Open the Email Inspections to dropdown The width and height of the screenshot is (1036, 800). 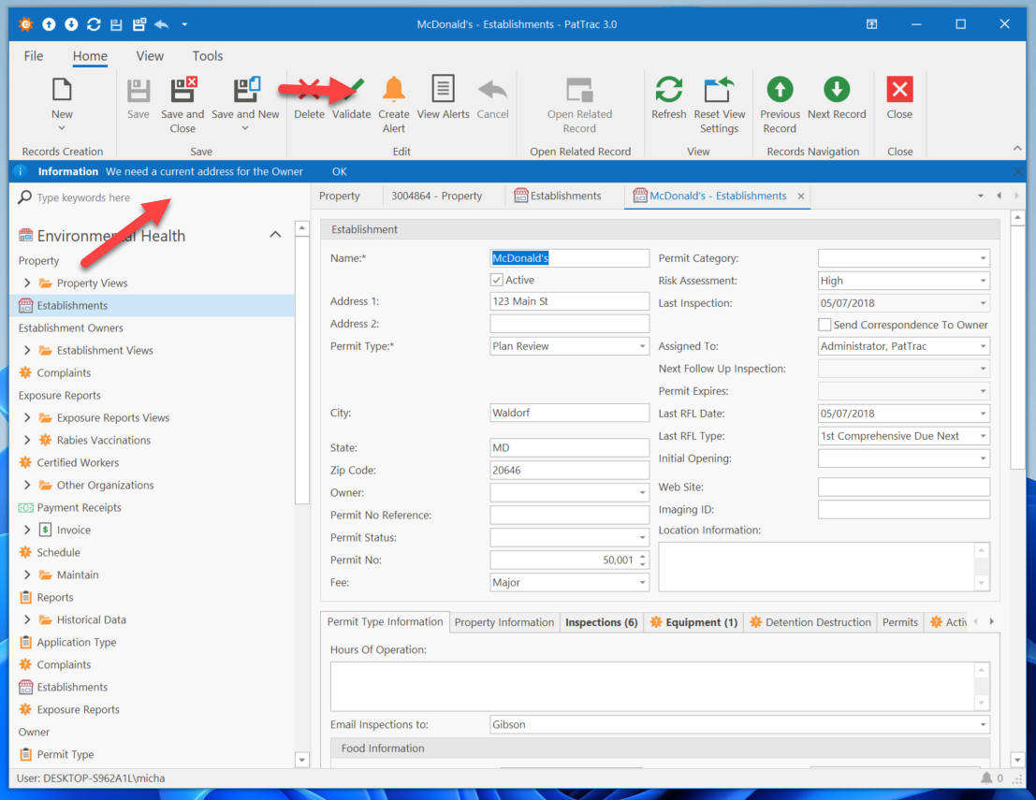tap(983, 725)
